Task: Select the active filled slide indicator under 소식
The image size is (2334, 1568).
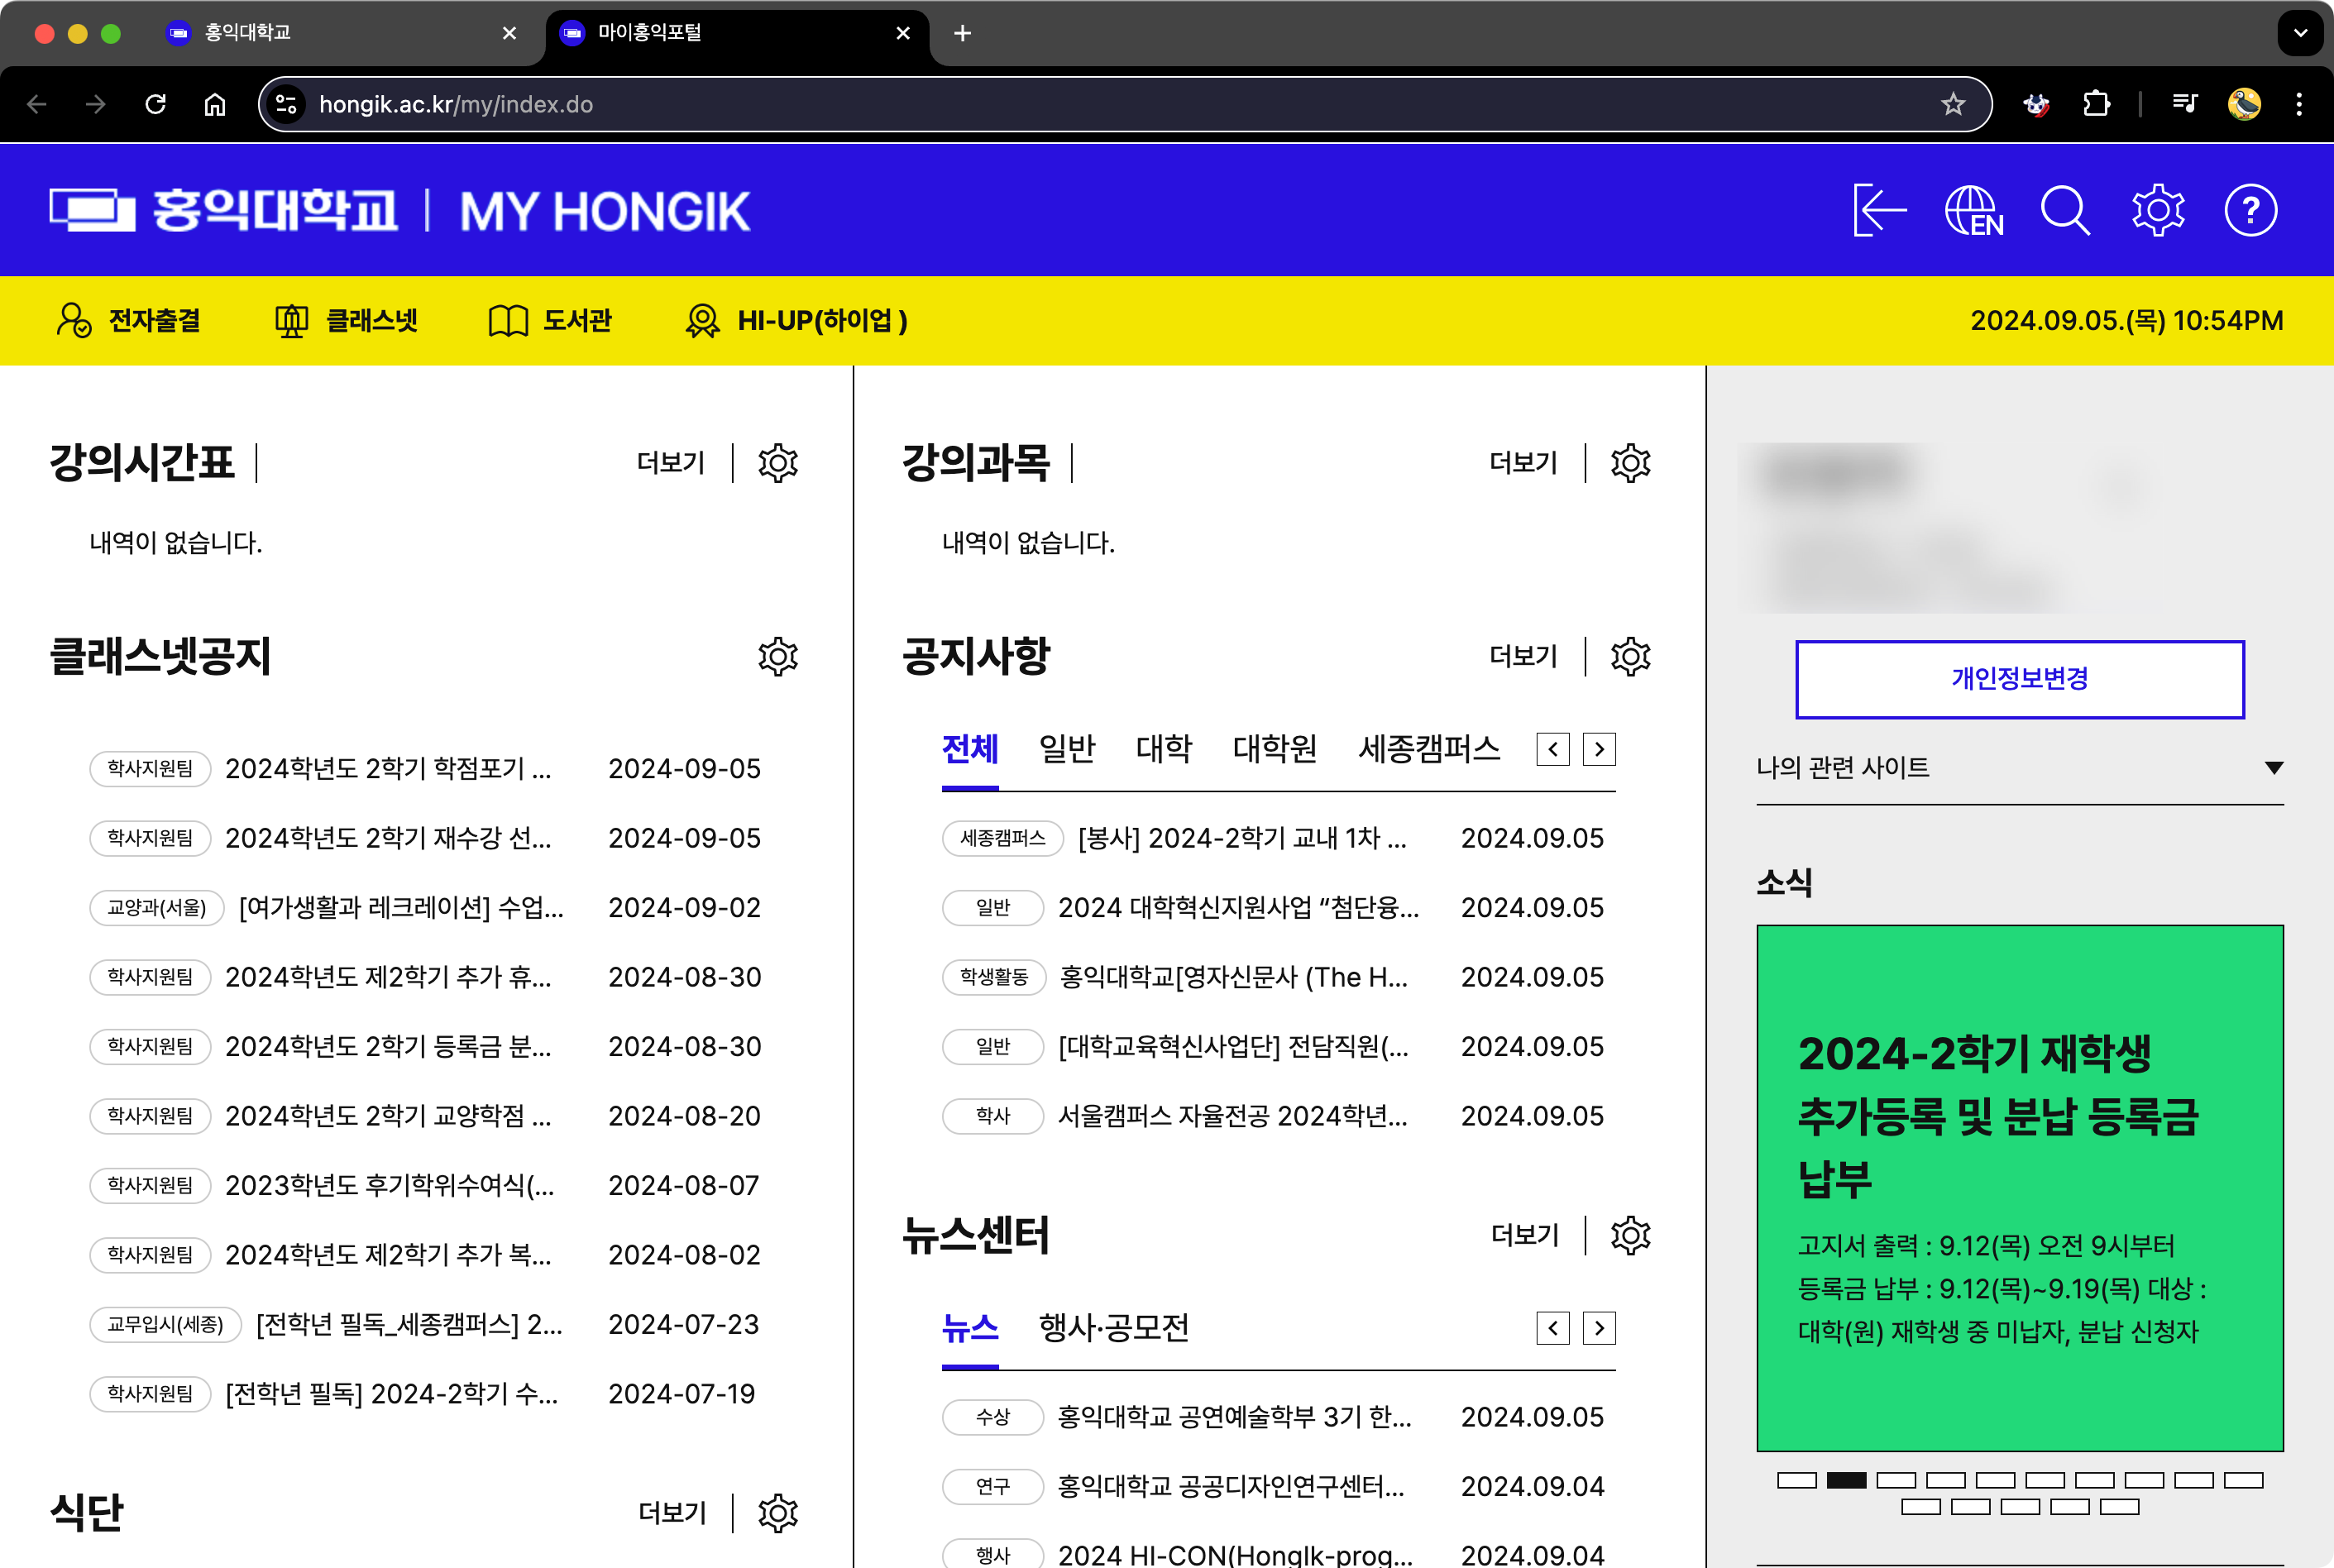Action: [x=1846, y=1481]
